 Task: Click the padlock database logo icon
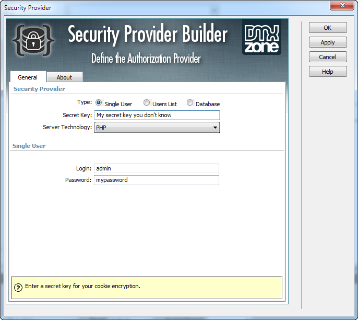33,40
